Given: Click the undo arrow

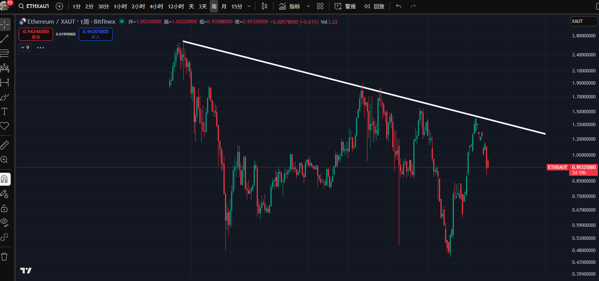Looking at the screenshot, I should coord(398,6).
